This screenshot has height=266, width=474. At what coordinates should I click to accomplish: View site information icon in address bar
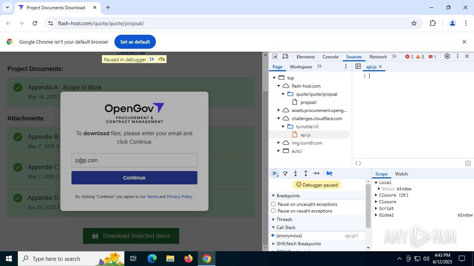point(51,23)
